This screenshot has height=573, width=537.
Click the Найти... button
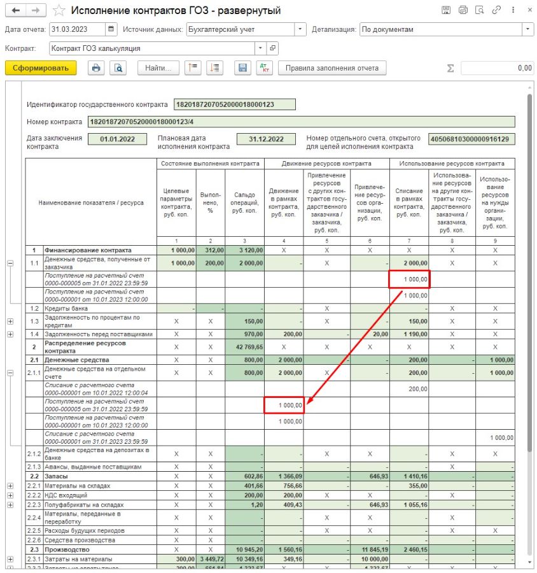tap(158, 68)
